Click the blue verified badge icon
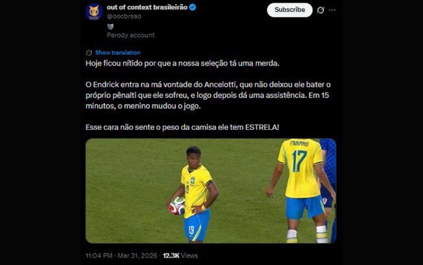 pyautogui.click(x=193, y=8)
